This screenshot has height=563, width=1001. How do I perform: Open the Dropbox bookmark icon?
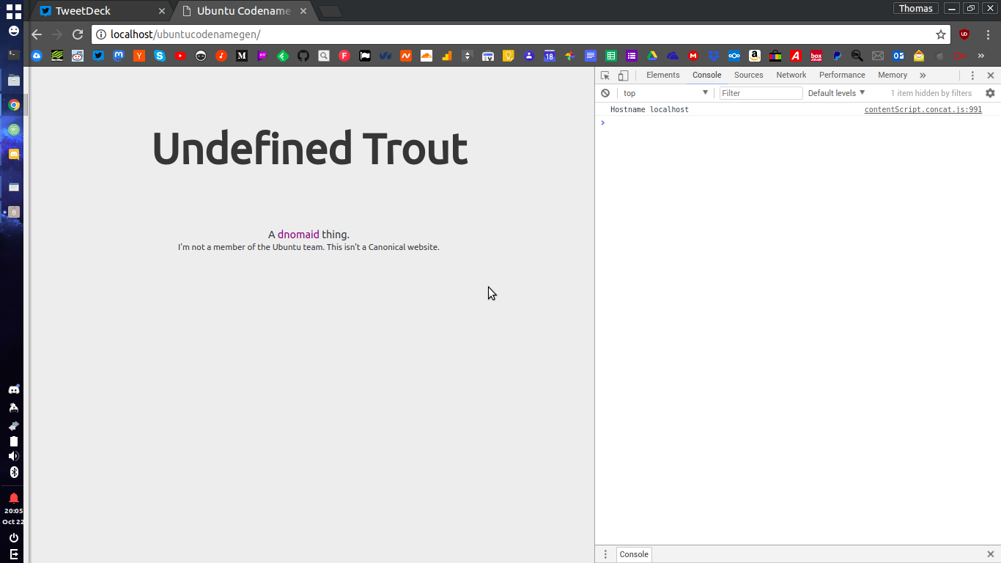coord(714,56)
